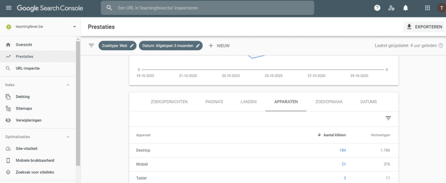Focus the URL inspection search field

207,8
